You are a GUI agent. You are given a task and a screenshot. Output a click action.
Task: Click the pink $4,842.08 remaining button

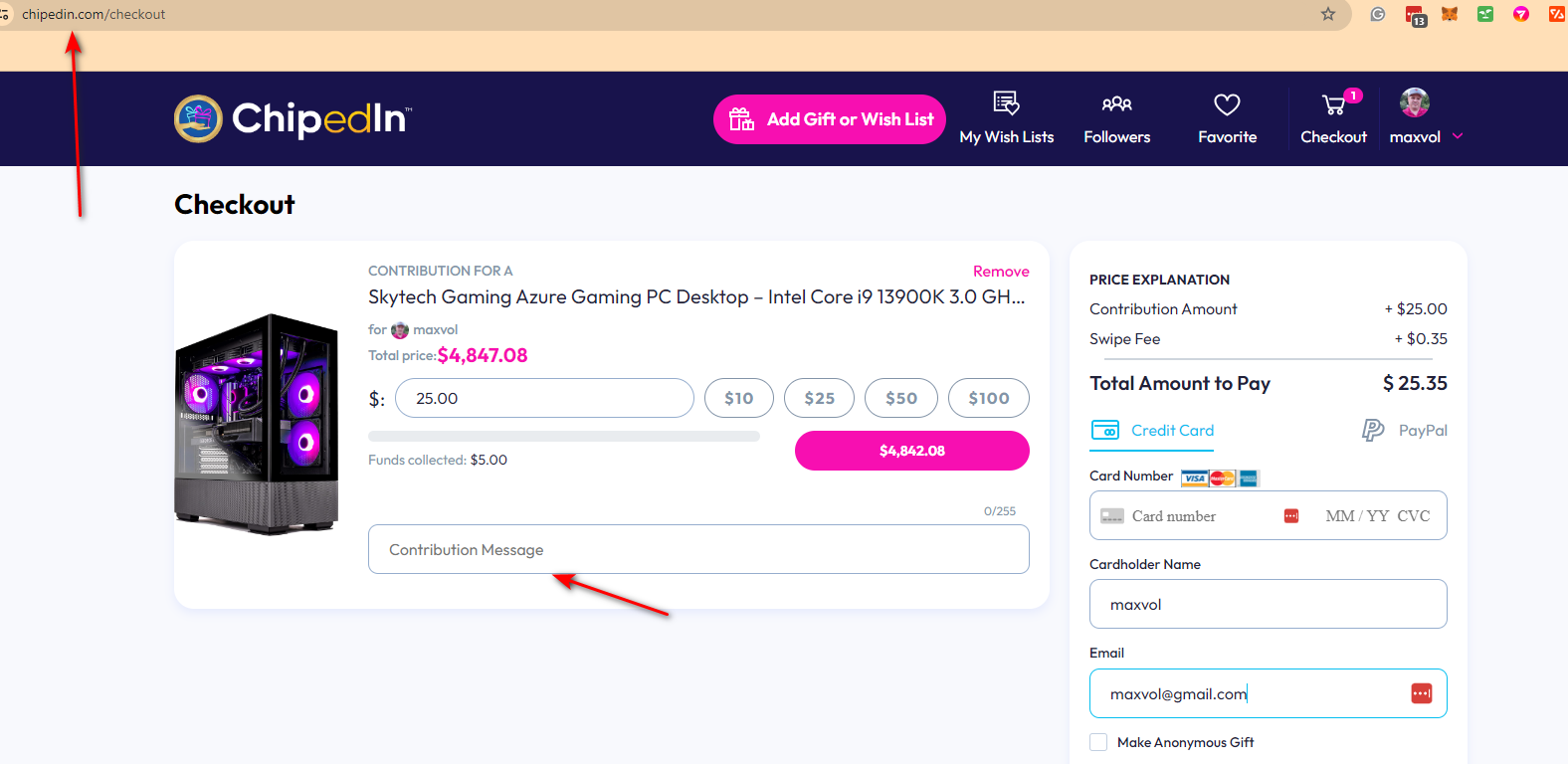point(912,451)
